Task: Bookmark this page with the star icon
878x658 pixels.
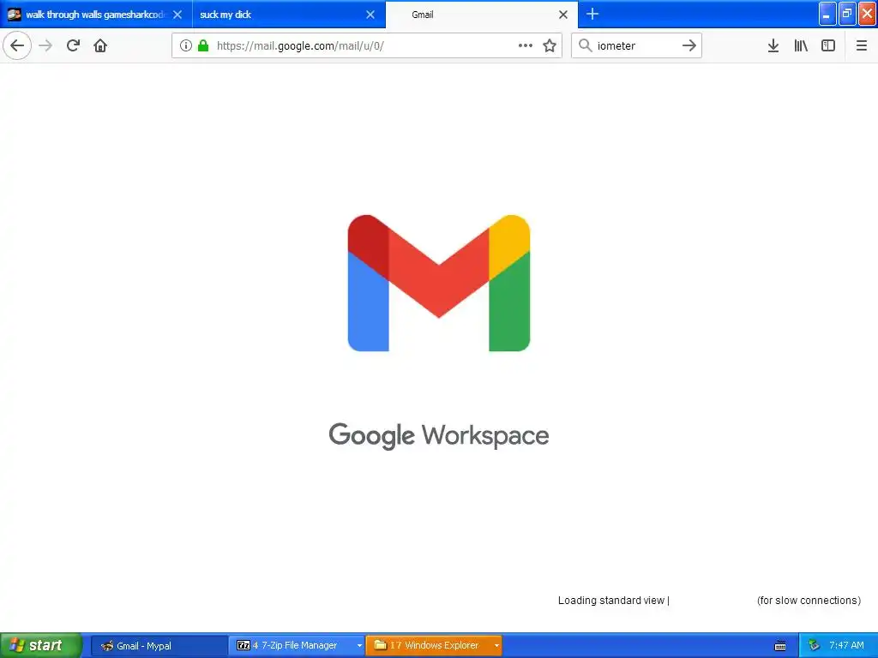Action: (550, 45)
